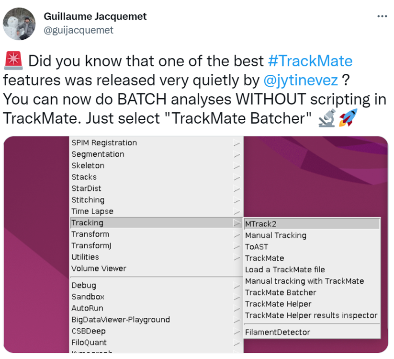Select TrackMate Batcher from the submenu
The height and width of the screenshot is (359, 394).
(x=281, y=292)
